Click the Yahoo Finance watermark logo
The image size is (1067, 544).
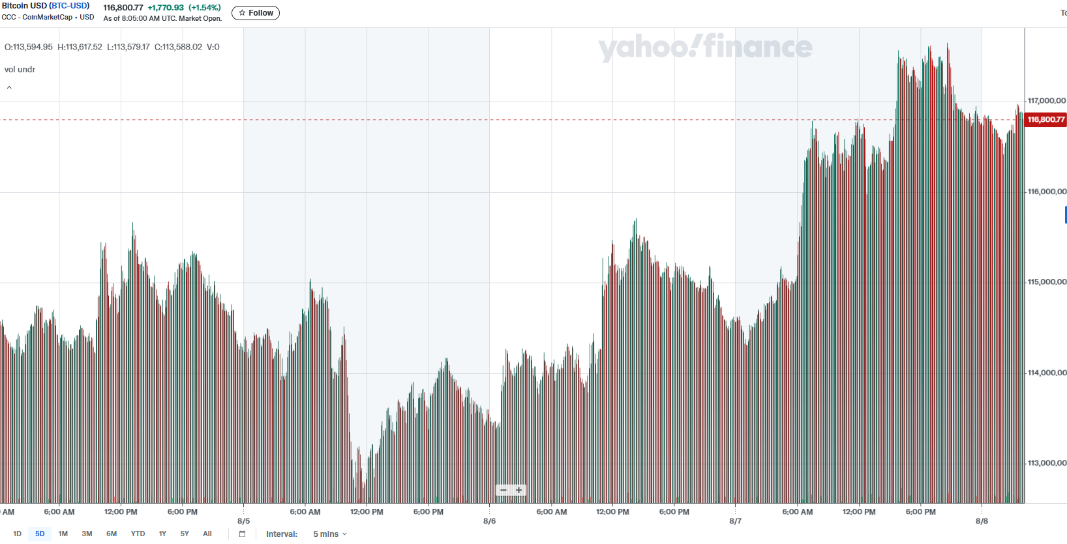tap(704, 48)
